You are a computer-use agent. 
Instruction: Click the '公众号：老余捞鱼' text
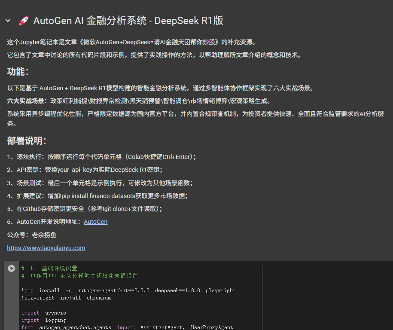[x=32, y=235]
